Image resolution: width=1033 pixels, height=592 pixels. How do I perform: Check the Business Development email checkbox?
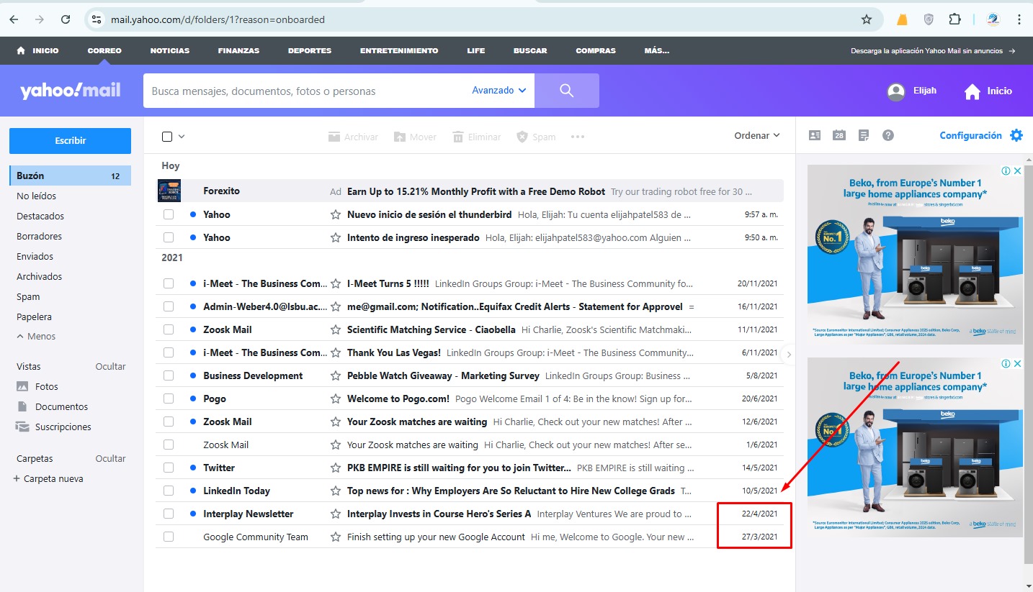click(169, 375)
